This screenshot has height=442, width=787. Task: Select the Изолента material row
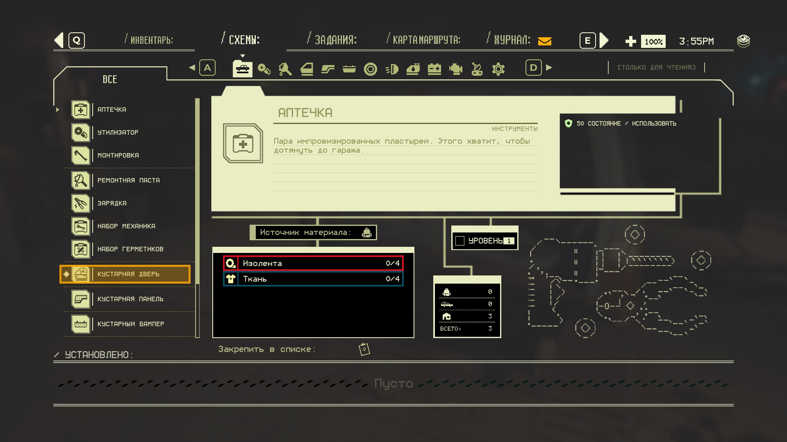(x=314, y=263)
